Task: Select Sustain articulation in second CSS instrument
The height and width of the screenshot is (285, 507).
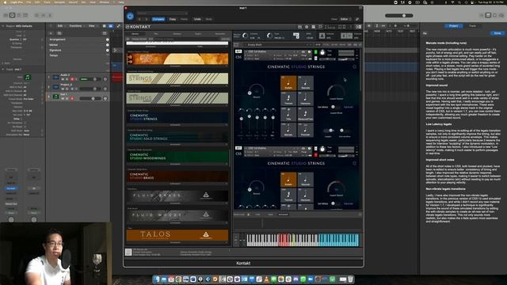Action: [x=288, y=180]
